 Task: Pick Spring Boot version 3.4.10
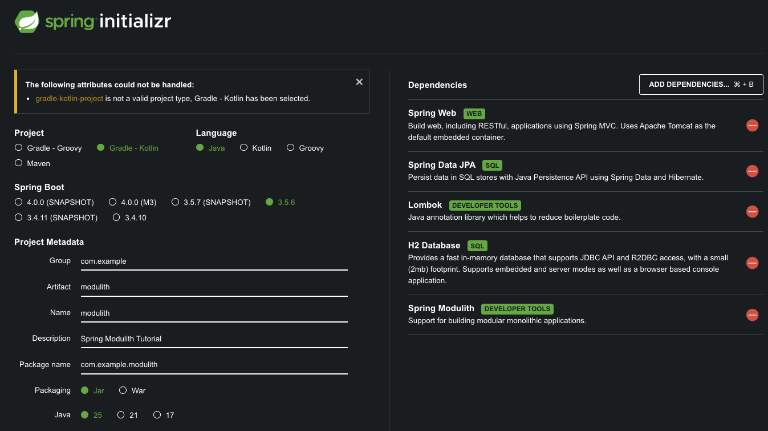116,217
